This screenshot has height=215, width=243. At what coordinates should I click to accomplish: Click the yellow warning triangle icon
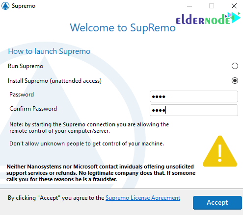(x=220, y=151)
